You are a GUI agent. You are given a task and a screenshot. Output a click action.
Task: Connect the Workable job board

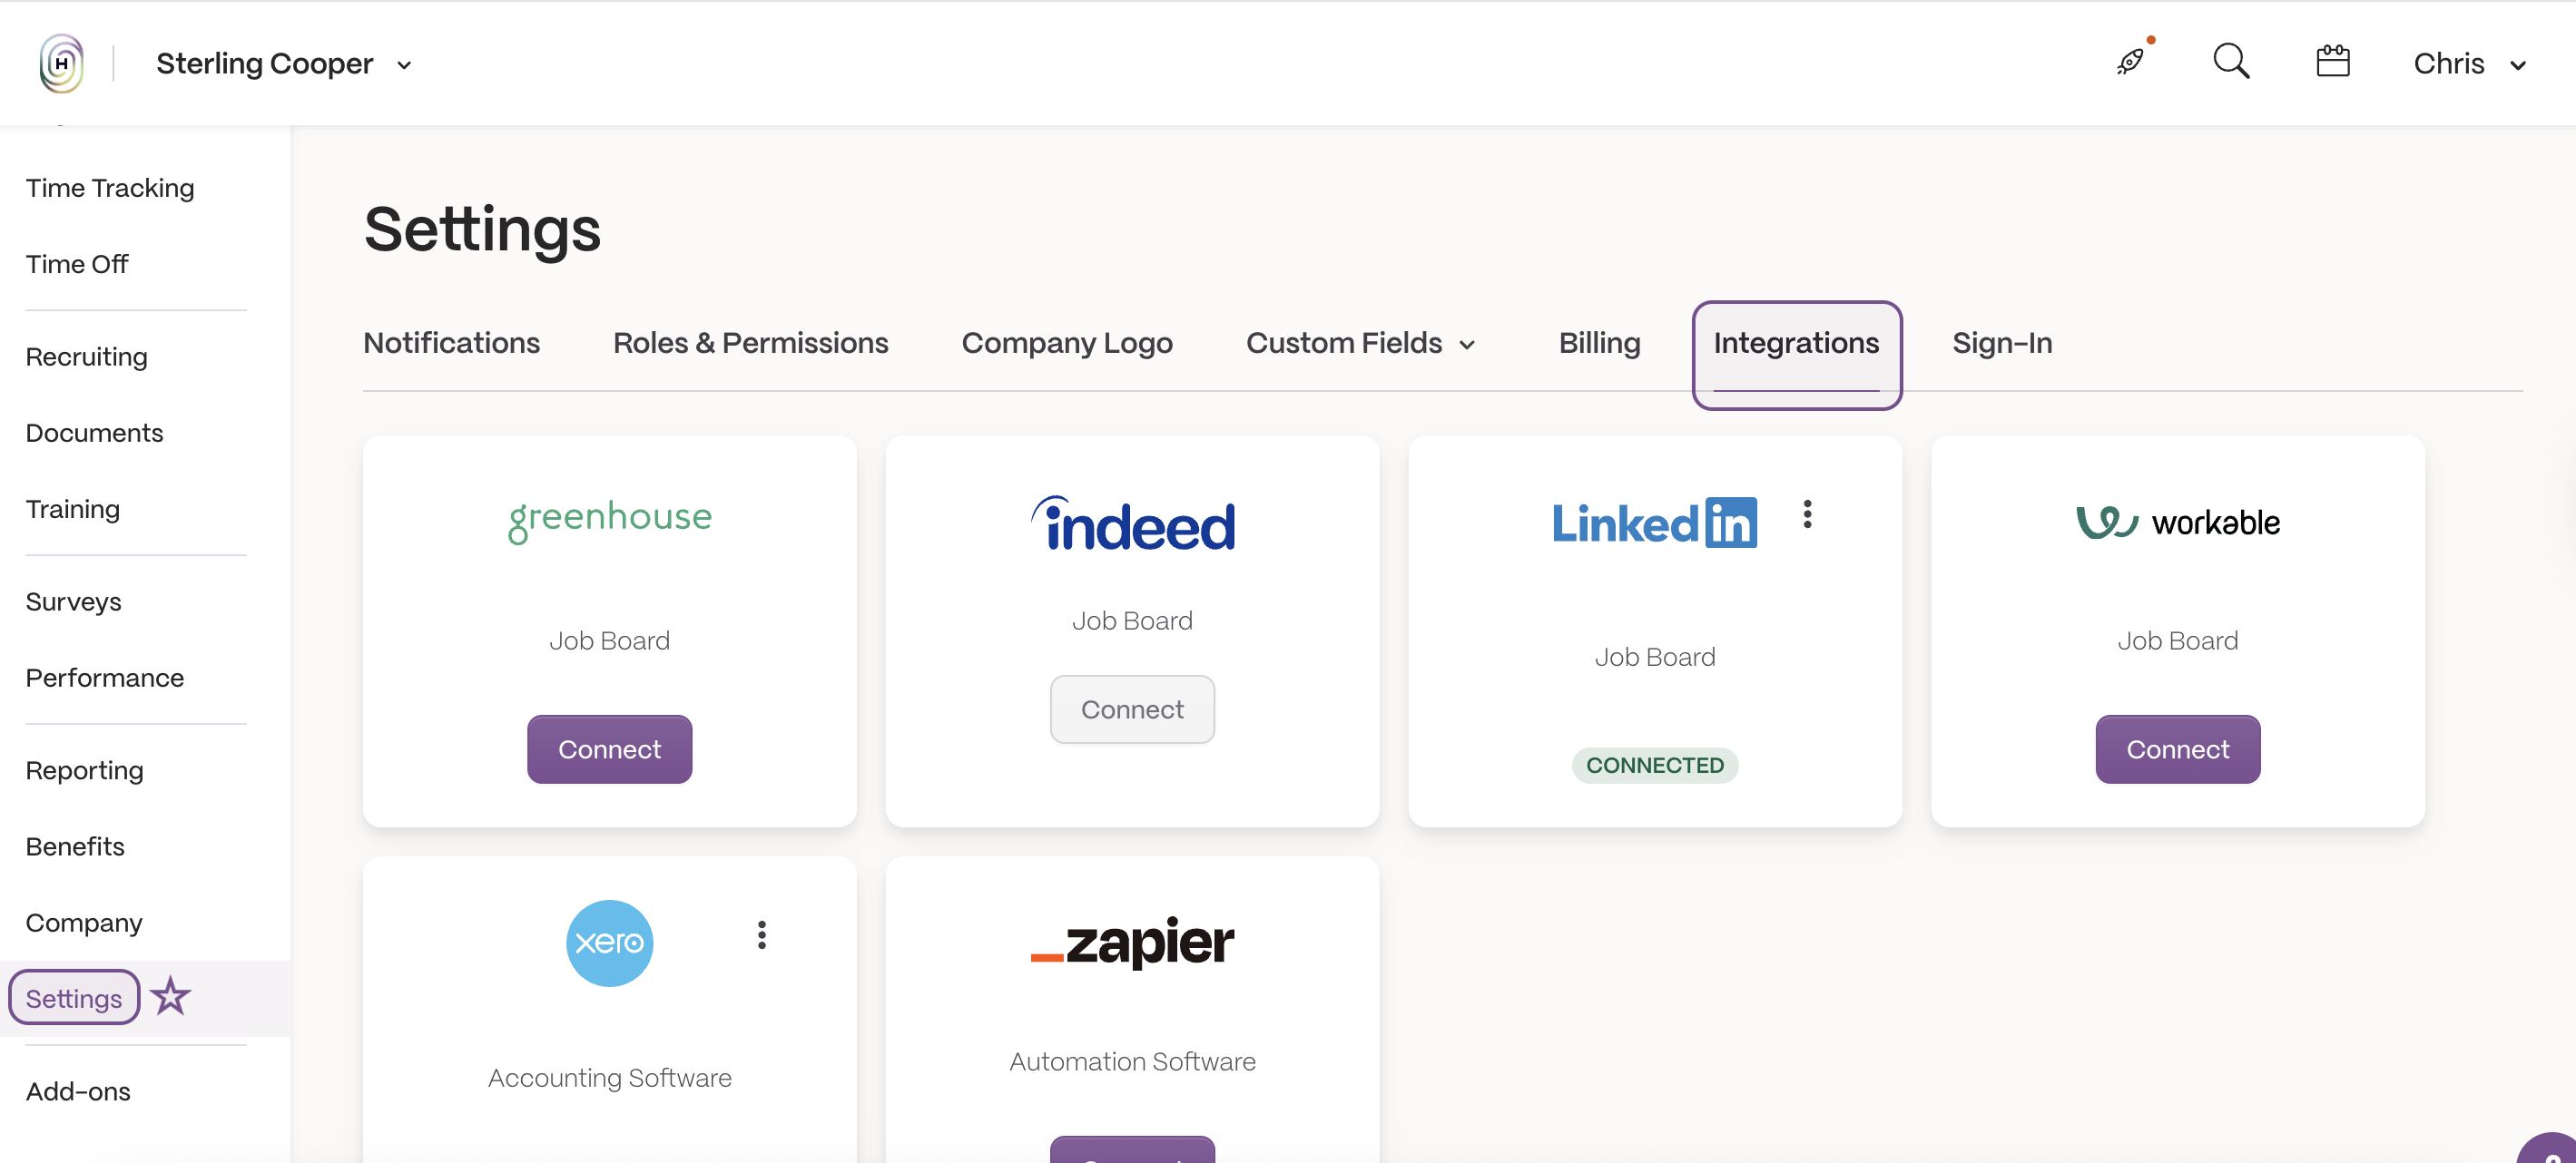tap(2177, 749)
